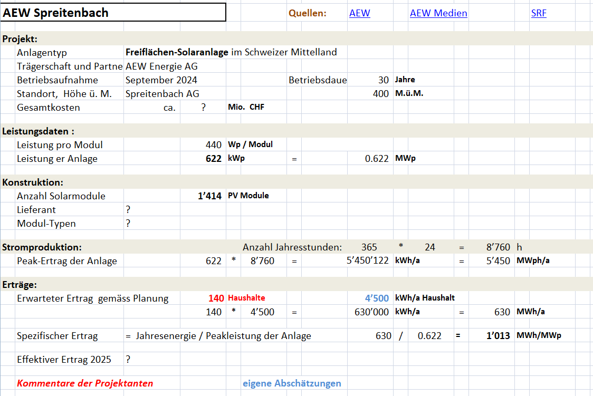
Task: Click the 'PV Module' unit cell
Action: (x=248, y=195)
